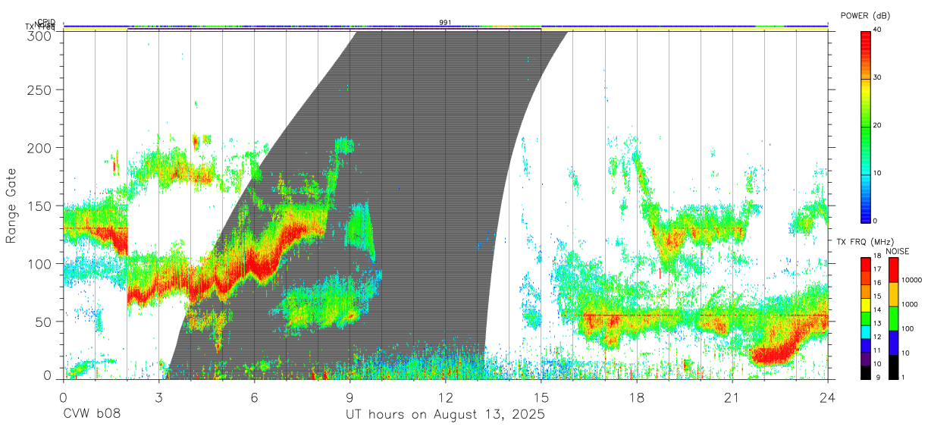Viewport: 931px width, 430px height.
Task: Click the "UT hours on August 13, 2025" label
Action: coord(445,415)
